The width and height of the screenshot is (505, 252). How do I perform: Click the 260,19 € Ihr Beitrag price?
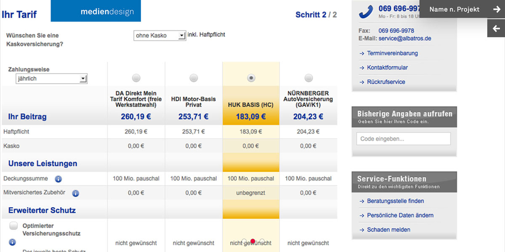(136, 117)
